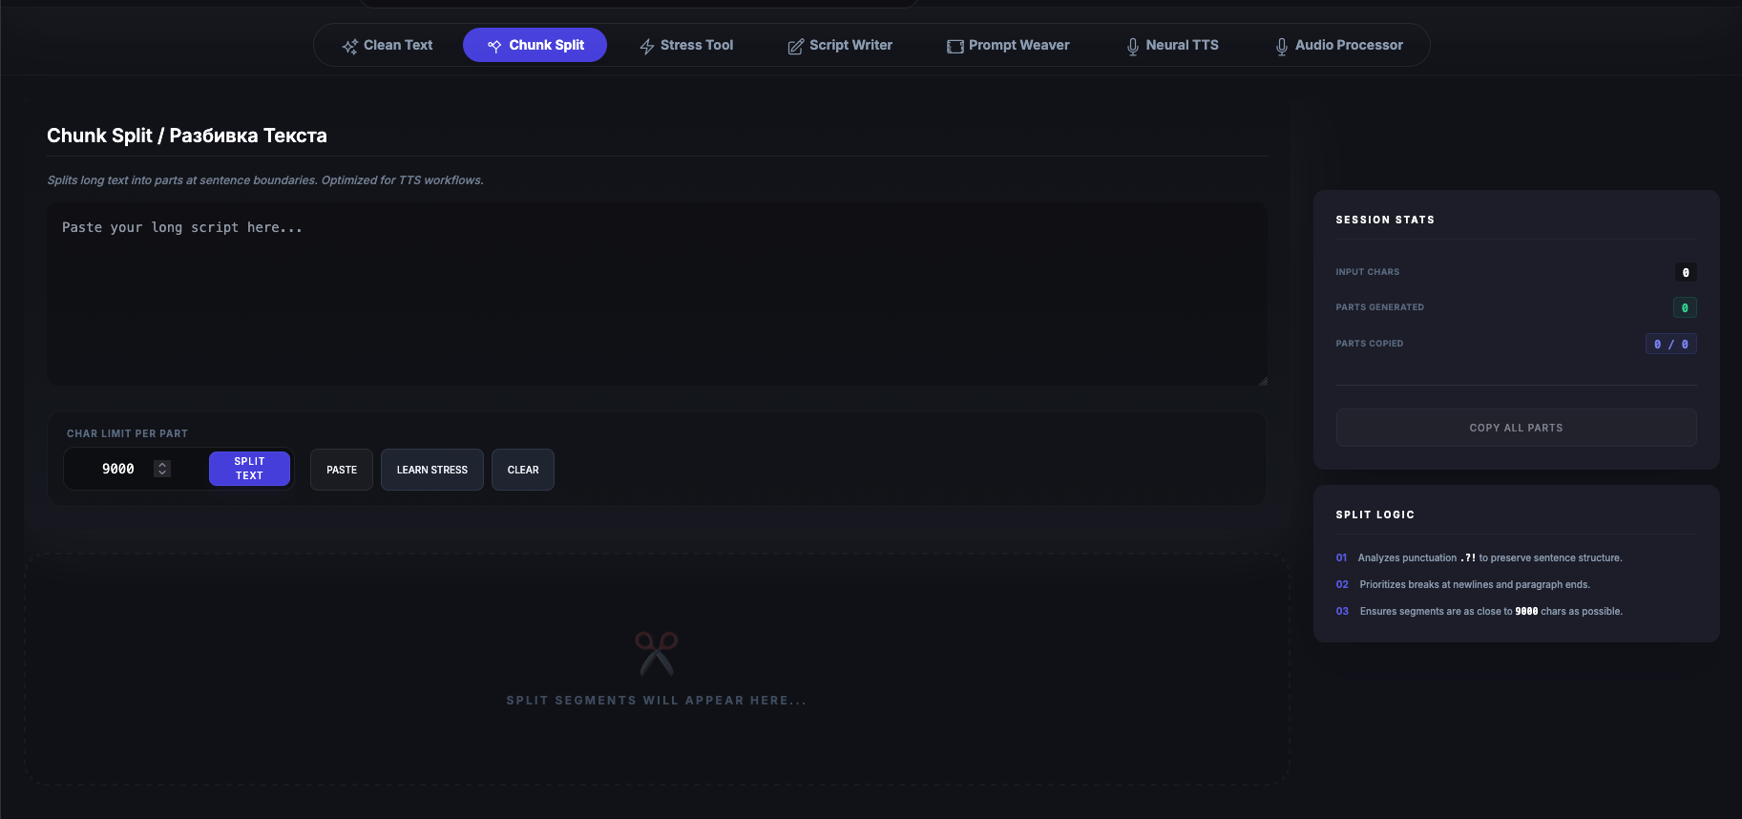Screen dimensions: 1742x819
Task: Focus the long script text area
Action: 657,294
